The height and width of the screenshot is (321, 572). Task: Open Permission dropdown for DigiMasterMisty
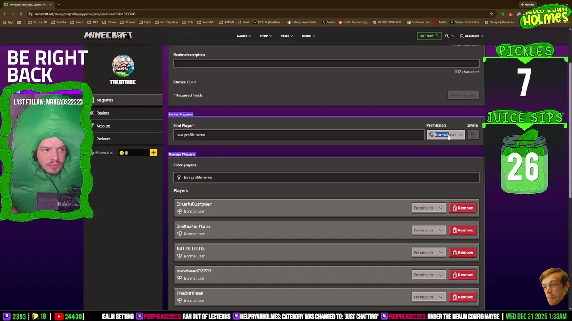(x=428, y=230)
